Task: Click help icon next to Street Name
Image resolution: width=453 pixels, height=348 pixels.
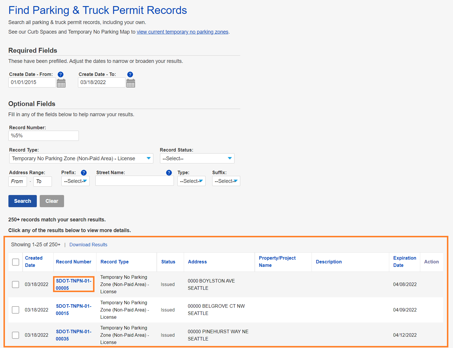Action: [x=169, y=172]
